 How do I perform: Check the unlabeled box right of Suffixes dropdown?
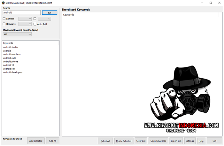click(35, 19)
